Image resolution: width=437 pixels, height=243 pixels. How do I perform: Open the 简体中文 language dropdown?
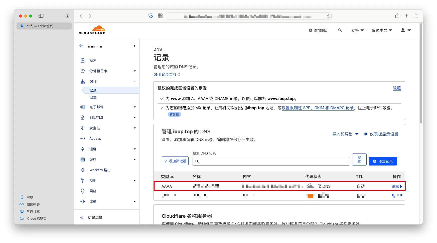[382, 30]
